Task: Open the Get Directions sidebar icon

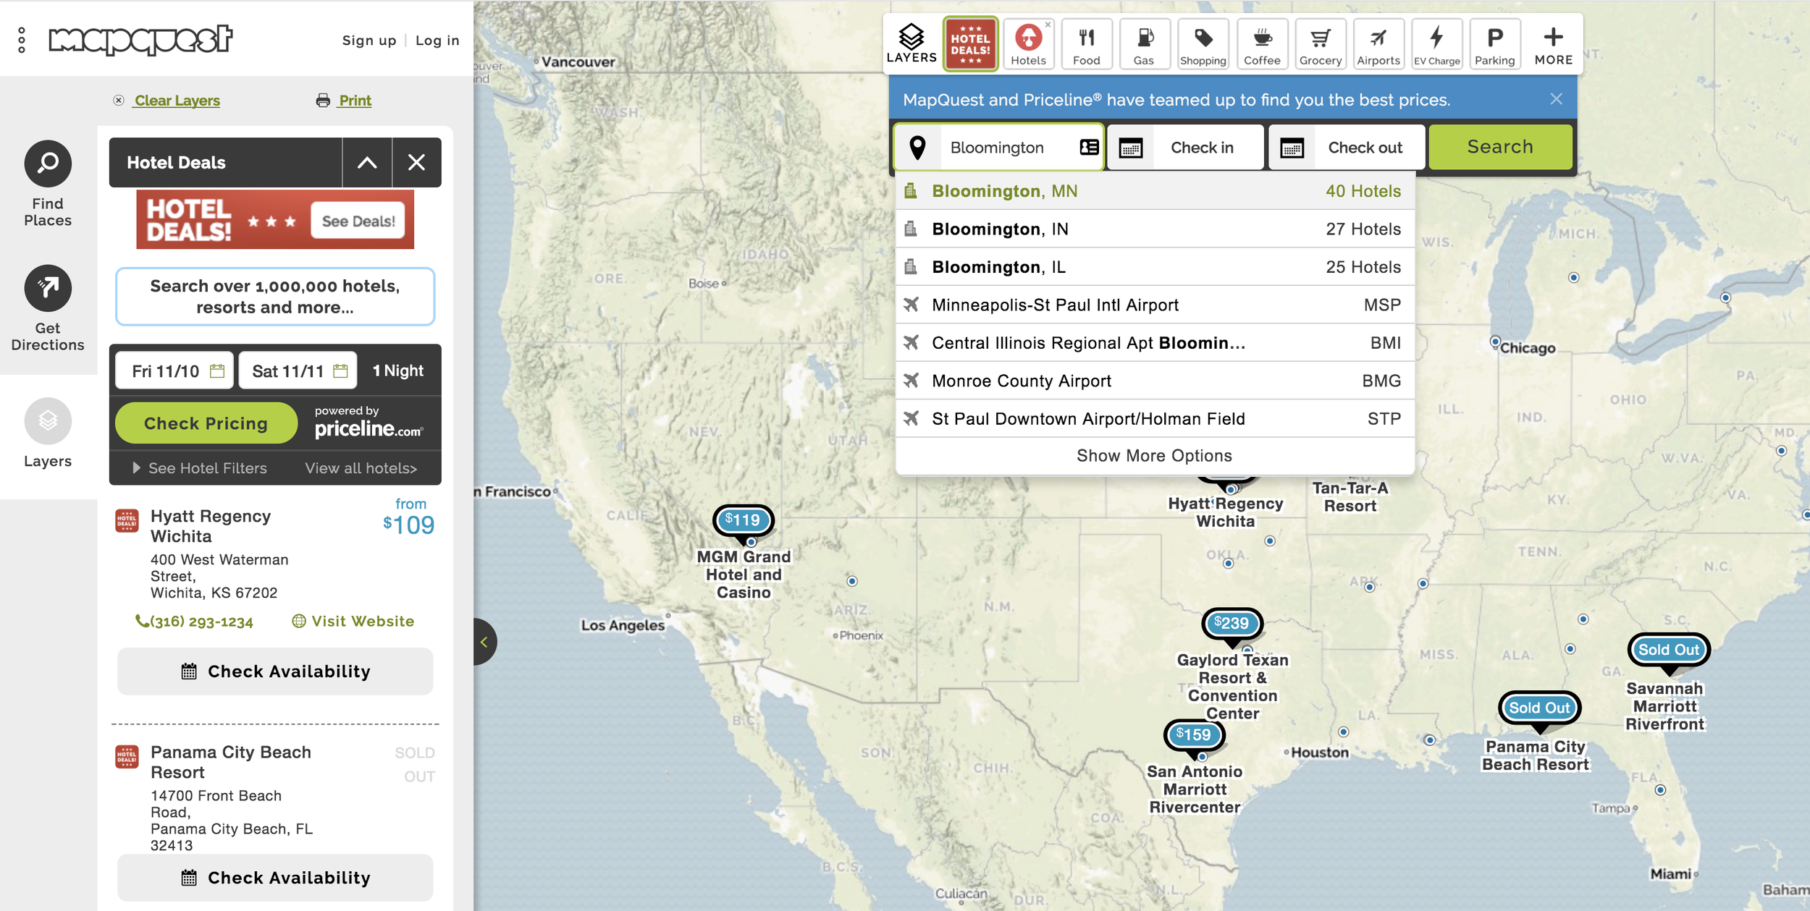Action: [48, 288]
